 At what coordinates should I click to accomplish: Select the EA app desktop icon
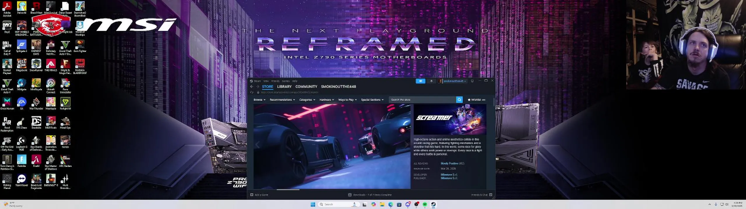(x=22, y=103)
